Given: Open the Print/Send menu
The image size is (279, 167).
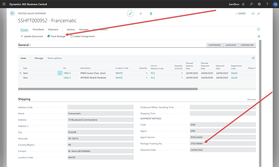Looking at the screenshot, I should [x=38, y=29].
